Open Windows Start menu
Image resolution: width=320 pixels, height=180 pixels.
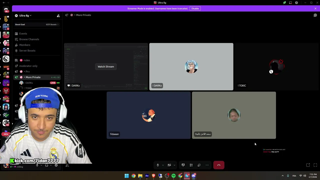pyautogui.click(x=127, y=176)
